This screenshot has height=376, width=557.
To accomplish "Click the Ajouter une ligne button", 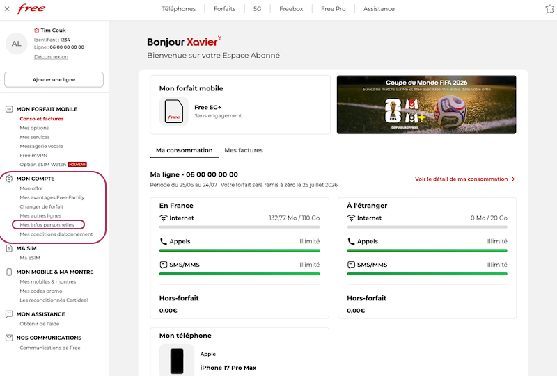I will (54, 79).
